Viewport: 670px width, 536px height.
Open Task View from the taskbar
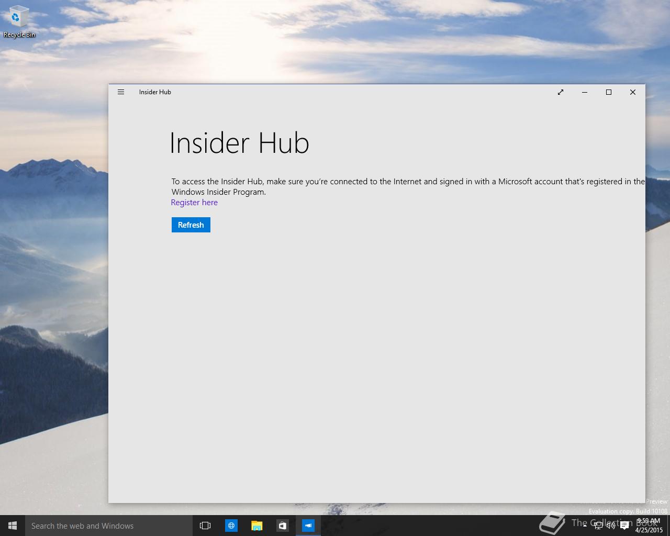(205, 526)
